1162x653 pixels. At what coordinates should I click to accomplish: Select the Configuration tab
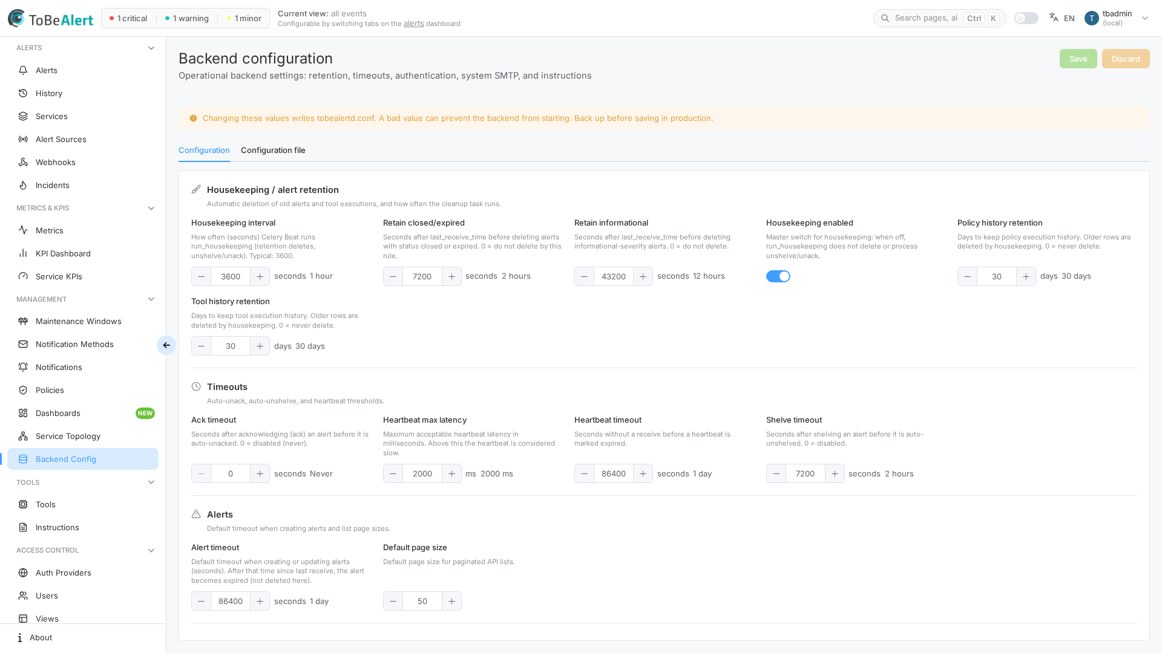tap(204, 150)
